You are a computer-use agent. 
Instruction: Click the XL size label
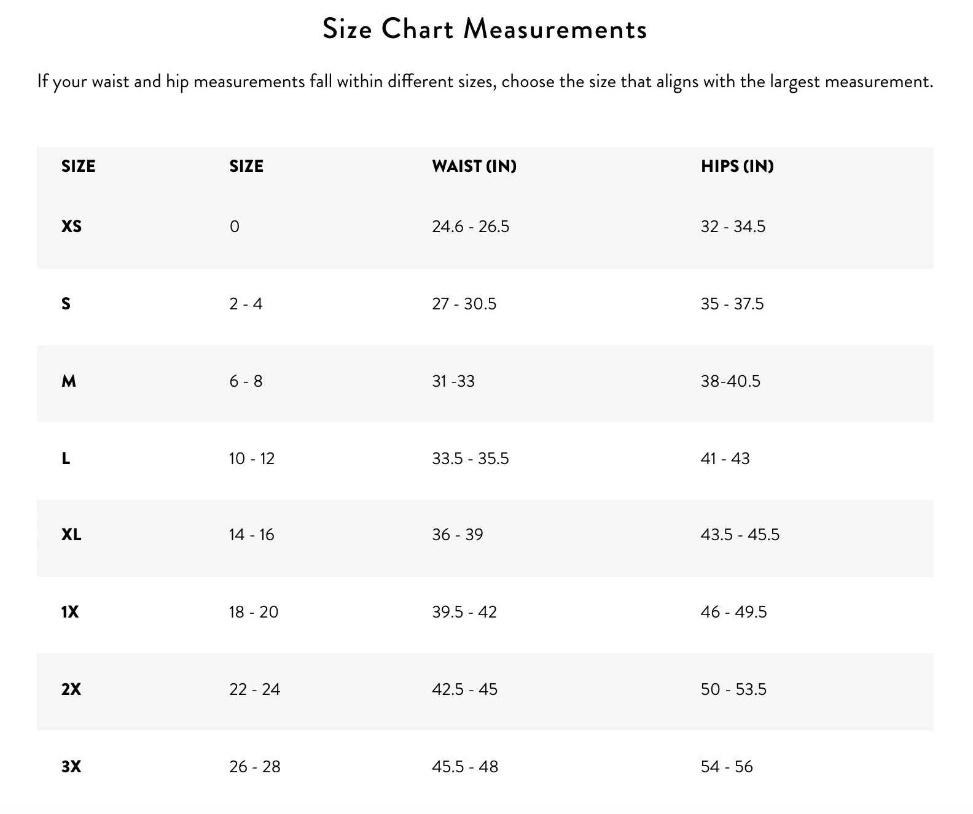[x=71, y=535]
